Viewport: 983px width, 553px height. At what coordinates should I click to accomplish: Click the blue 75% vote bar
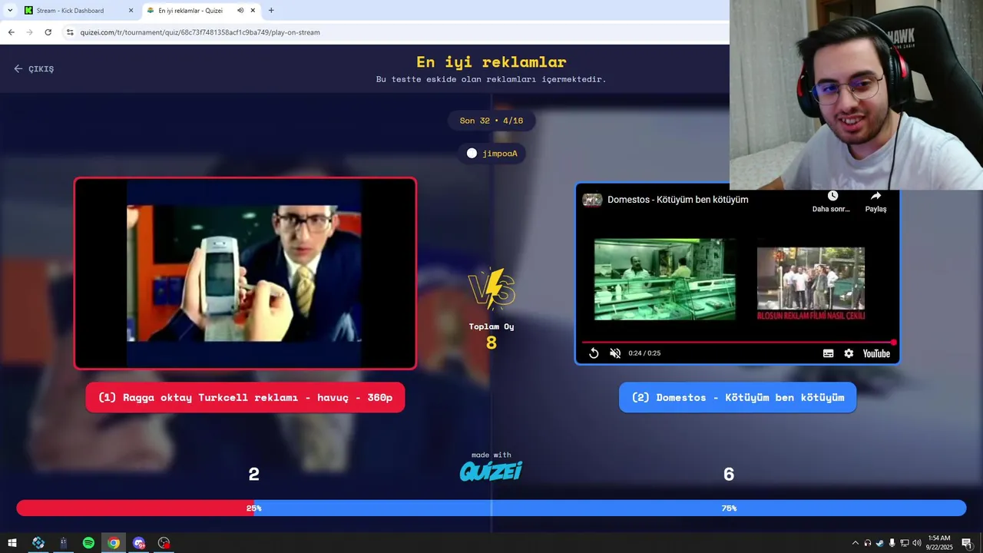[610, 508]
